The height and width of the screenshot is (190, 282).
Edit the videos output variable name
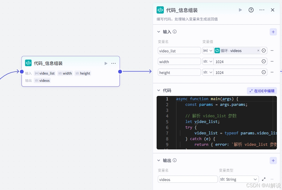click(188, 179)
